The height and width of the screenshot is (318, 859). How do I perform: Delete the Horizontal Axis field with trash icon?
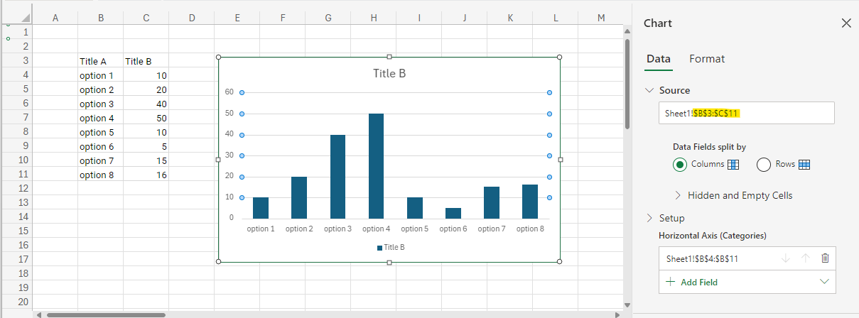[824, 258]
